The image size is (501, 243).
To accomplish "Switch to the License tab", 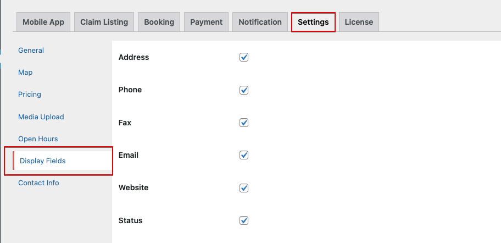I will pyautogui.click(x=359, y=22).
